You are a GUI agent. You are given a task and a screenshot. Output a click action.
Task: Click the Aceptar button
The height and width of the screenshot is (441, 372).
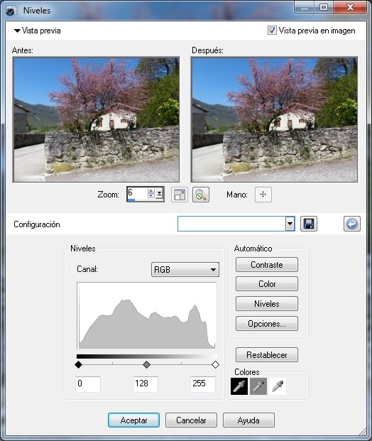coord(133,420)
